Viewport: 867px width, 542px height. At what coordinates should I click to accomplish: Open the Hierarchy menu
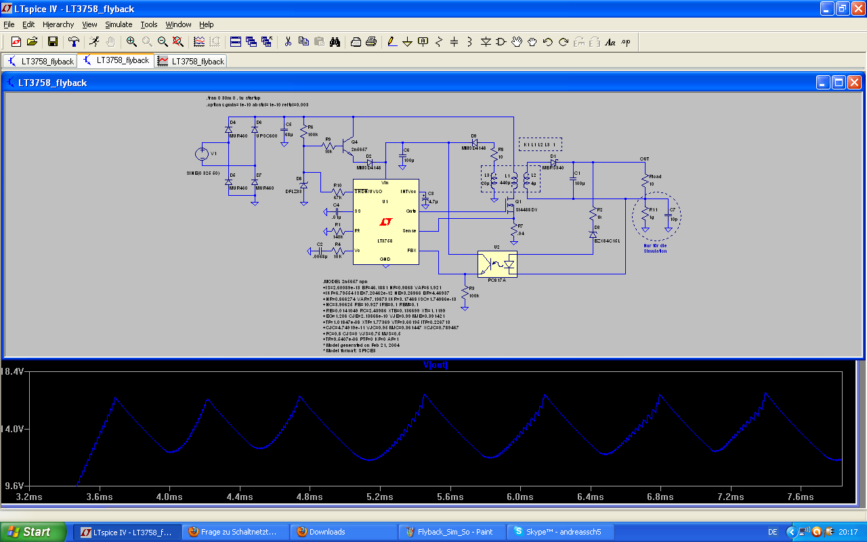58,24
